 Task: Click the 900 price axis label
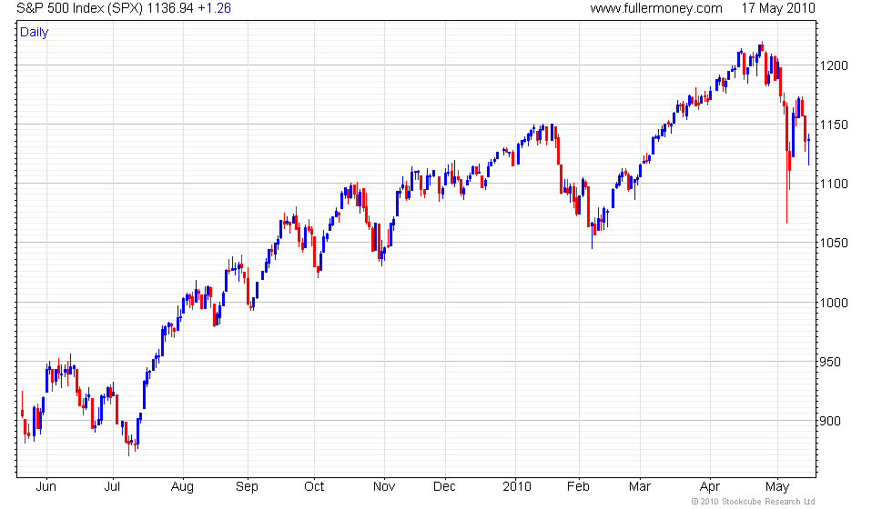tap(830, 422)
